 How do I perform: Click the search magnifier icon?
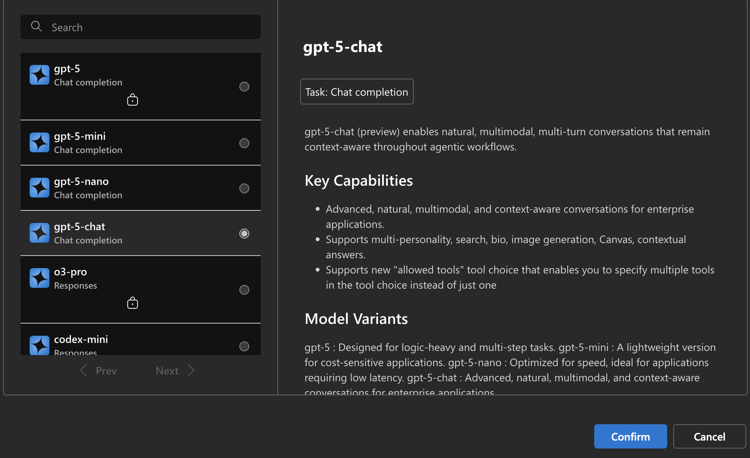click(x=36, y=26)
